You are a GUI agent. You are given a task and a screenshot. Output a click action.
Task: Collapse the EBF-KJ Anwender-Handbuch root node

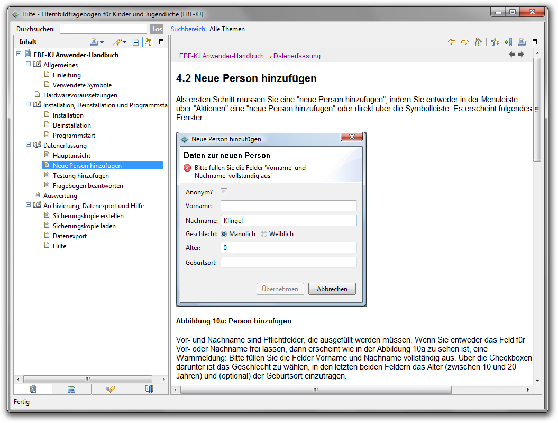19,54
